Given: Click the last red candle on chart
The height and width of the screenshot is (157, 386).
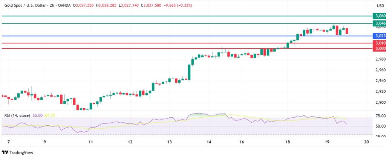Looking at the screenshot, I should pyautogui.click(x=347, y=31).
